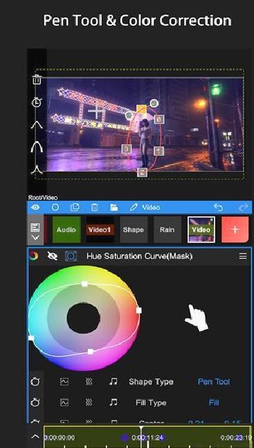Toggle the mask icon beside effect title
The image size is (254, 448).
point(71,256)
